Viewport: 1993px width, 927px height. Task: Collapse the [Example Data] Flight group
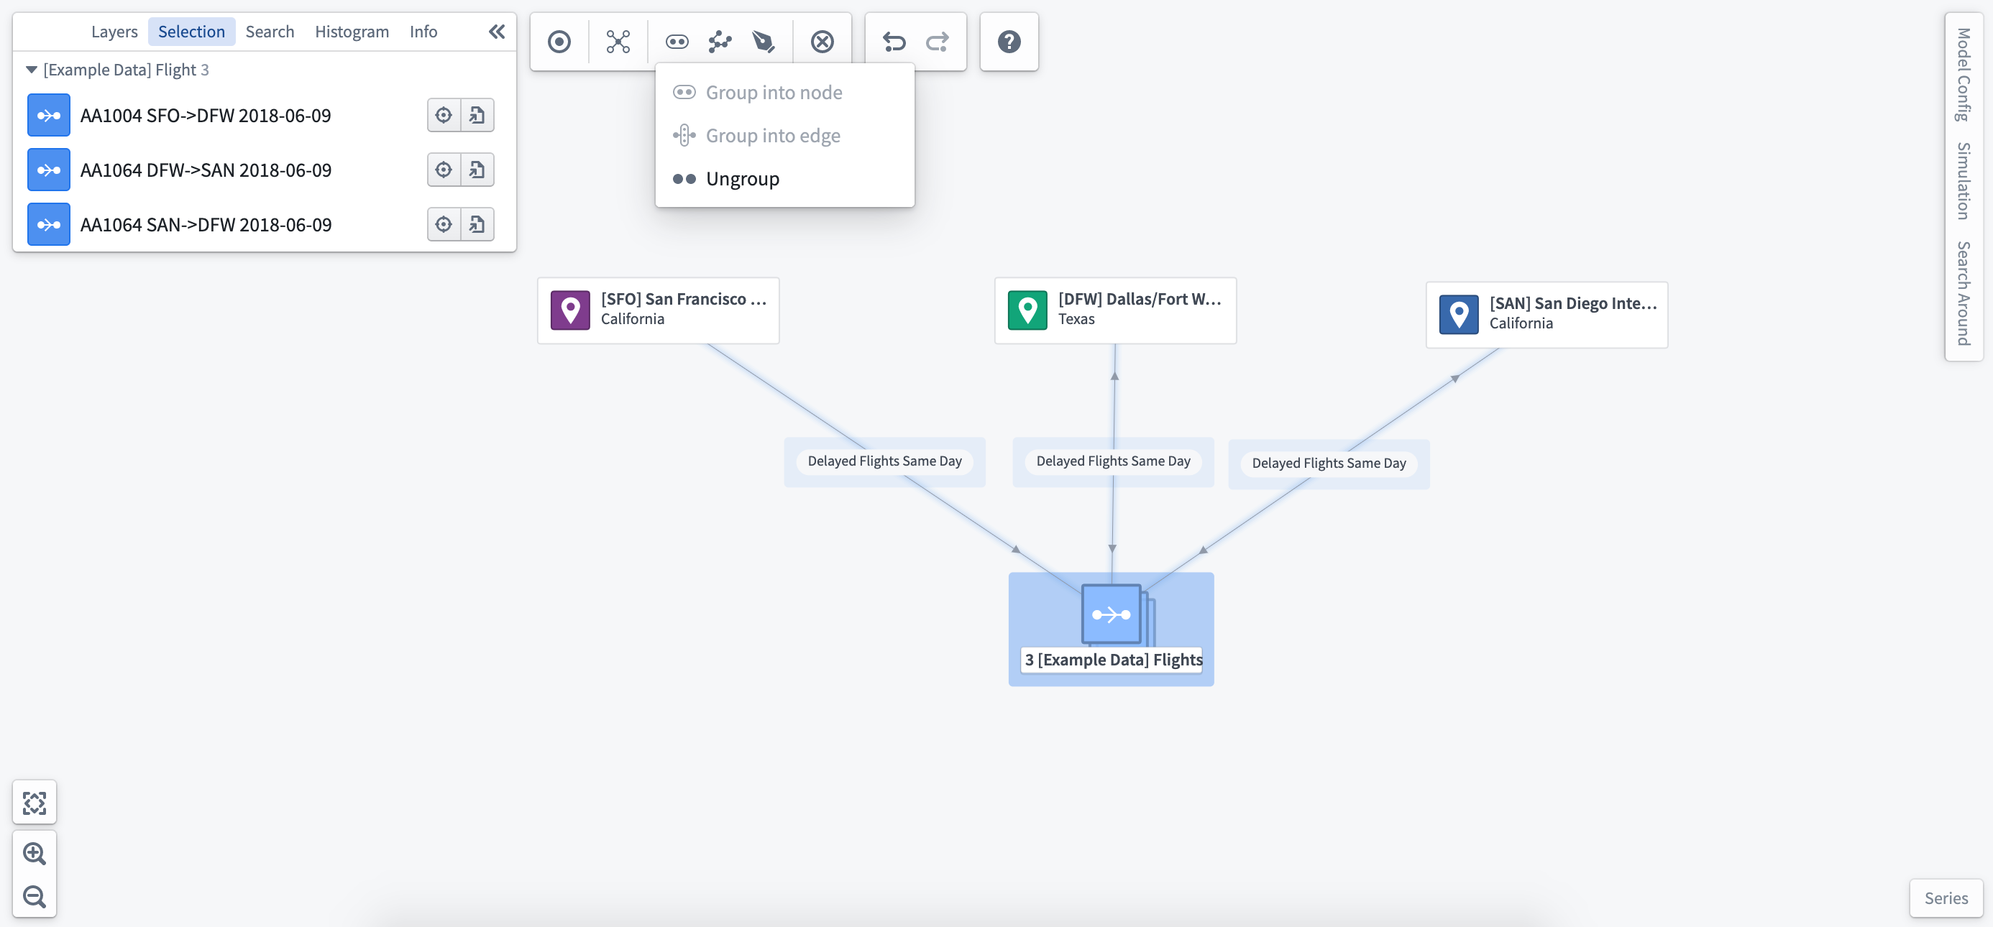(32, 70)
